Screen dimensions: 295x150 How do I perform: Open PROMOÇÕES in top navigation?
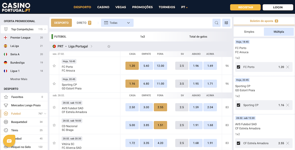coord(142,7)
